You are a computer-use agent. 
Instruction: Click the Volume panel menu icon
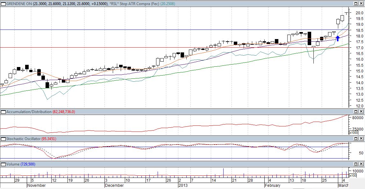pos(3,164)
